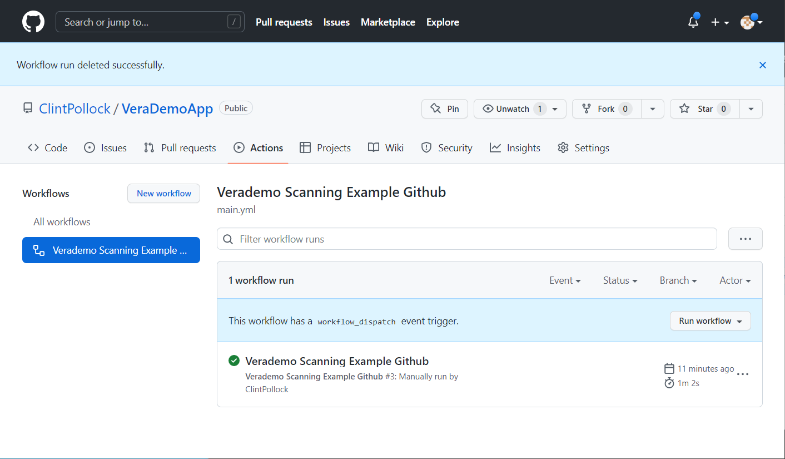
Task: Expand the Unwatch dropdown caret
Action: tap(555, 109)
